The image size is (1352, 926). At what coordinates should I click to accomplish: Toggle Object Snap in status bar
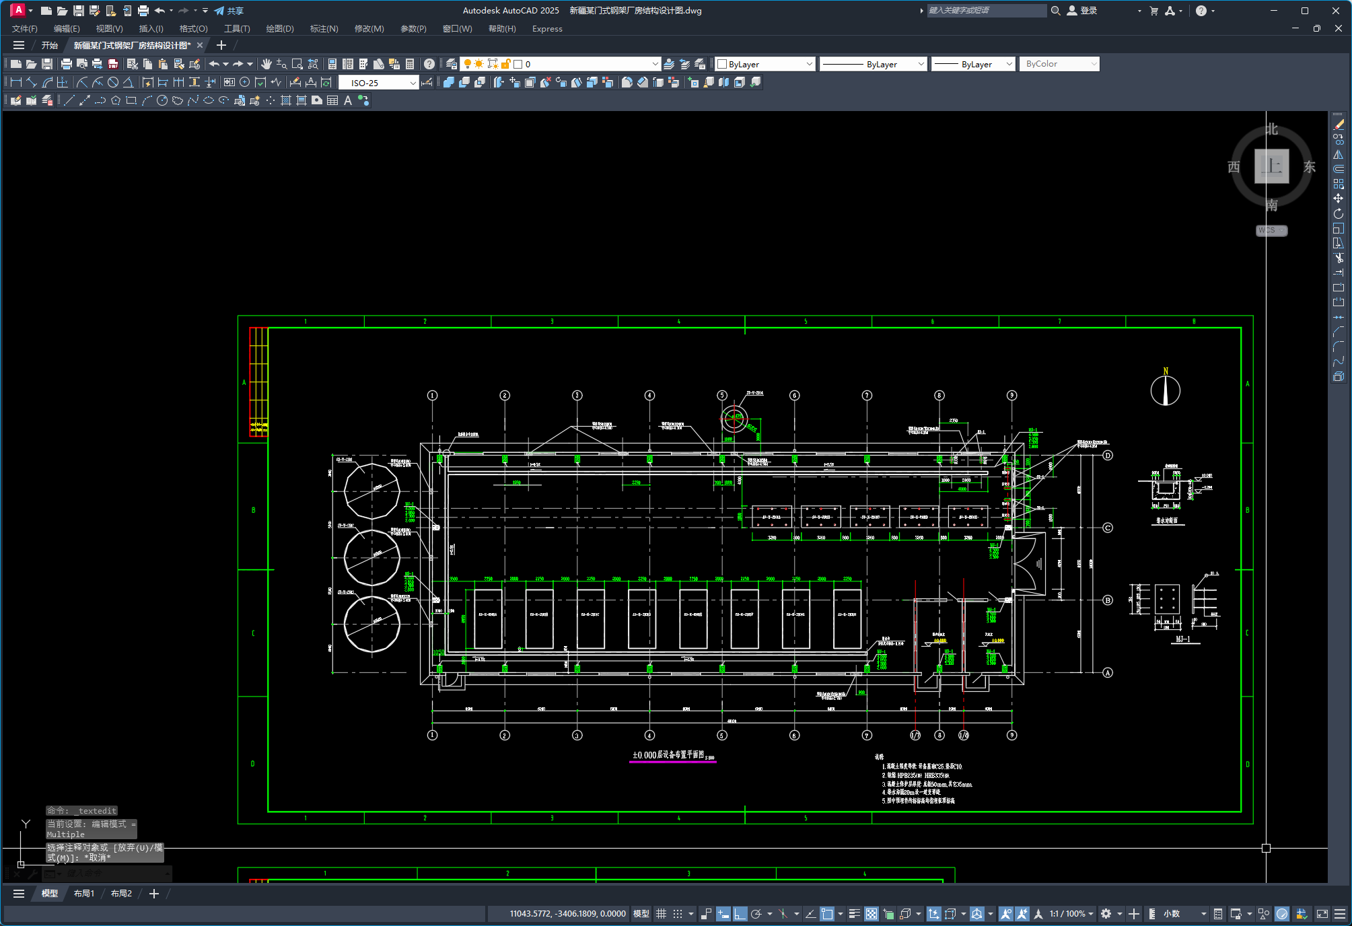827,914
